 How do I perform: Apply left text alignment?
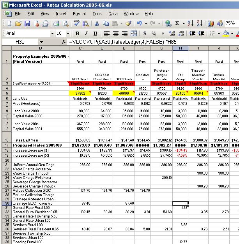point(107,33)
